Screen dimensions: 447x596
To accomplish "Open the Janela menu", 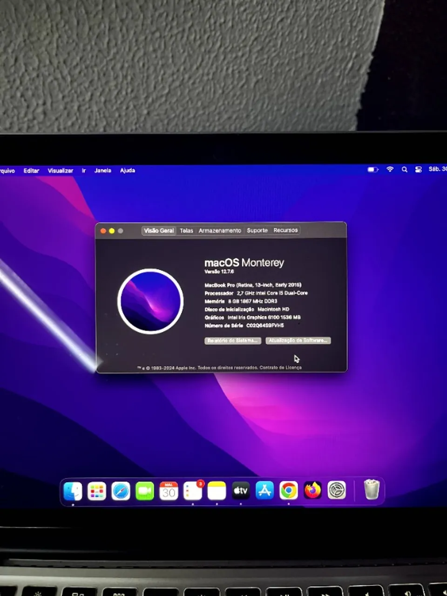I will 103,170.
